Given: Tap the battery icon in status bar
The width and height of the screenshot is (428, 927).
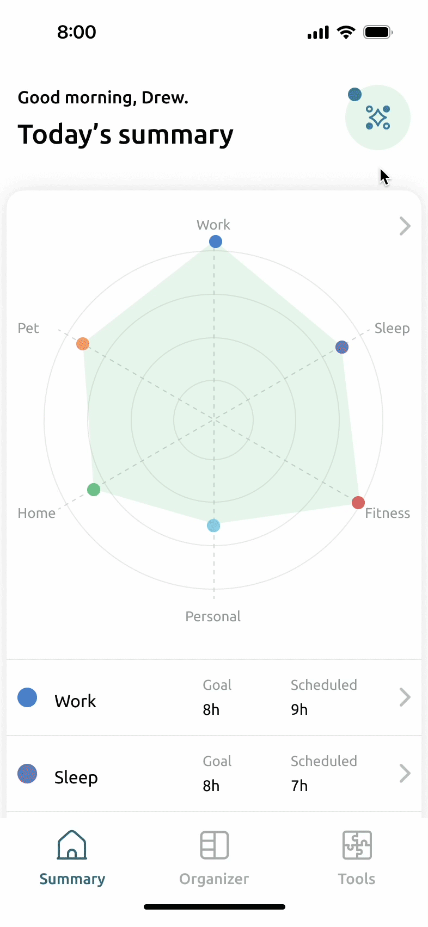Looking at the screenshot, I should tap(378, 32).
